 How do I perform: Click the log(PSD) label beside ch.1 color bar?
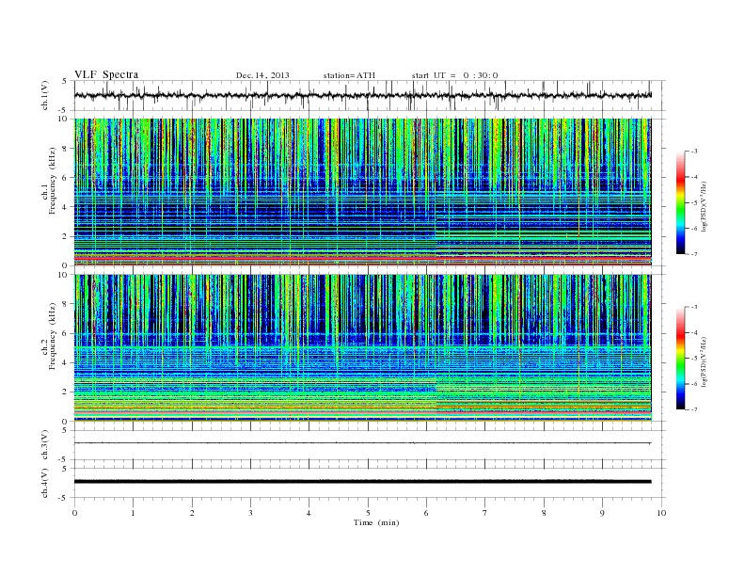click(704, 207)
